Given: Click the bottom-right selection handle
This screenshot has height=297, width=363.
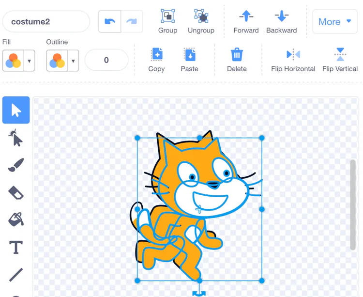Looking at the screenshot, I should point(262,281).
